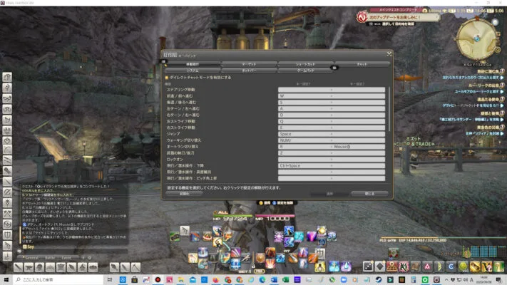Click the Windows taskbar search box
507x285 pixels.
click(x=58, y=279)
